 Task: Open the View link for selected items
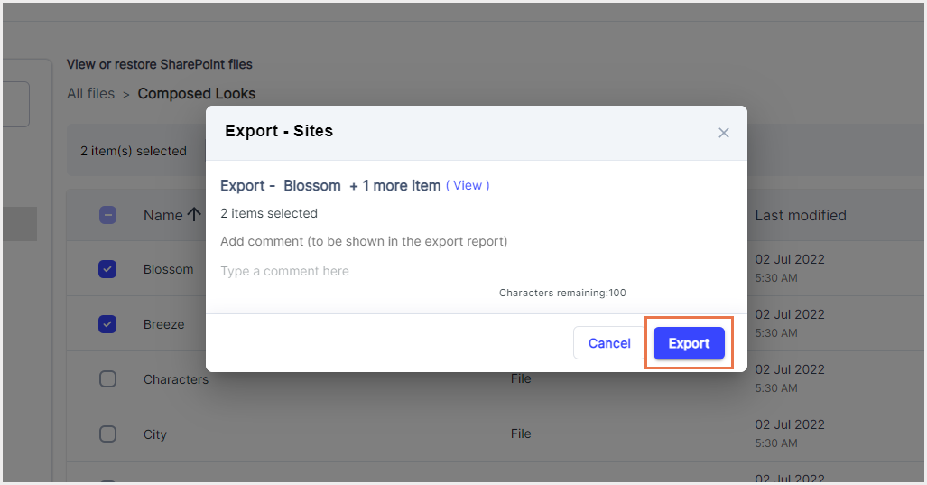pyautogui.click(x=468, y=185)
